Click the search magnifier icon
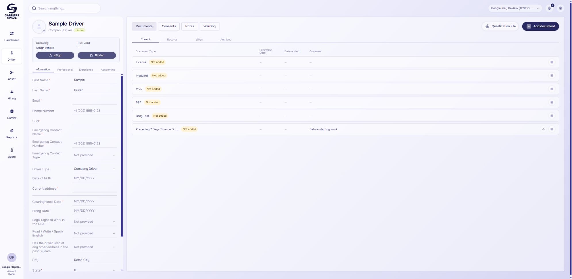572x279 pixels. click(34, 8)
